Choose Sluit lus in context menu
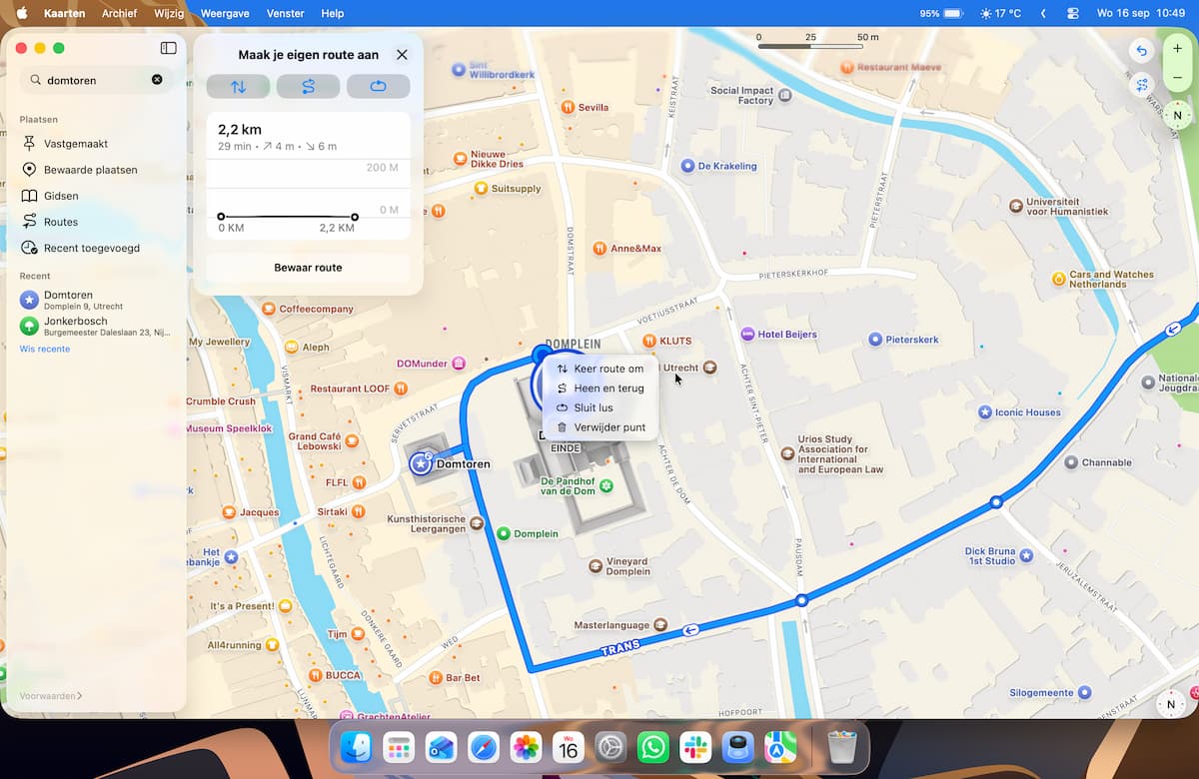The width and height of the screenshot is (1199, 779). (x=599, y=407)
